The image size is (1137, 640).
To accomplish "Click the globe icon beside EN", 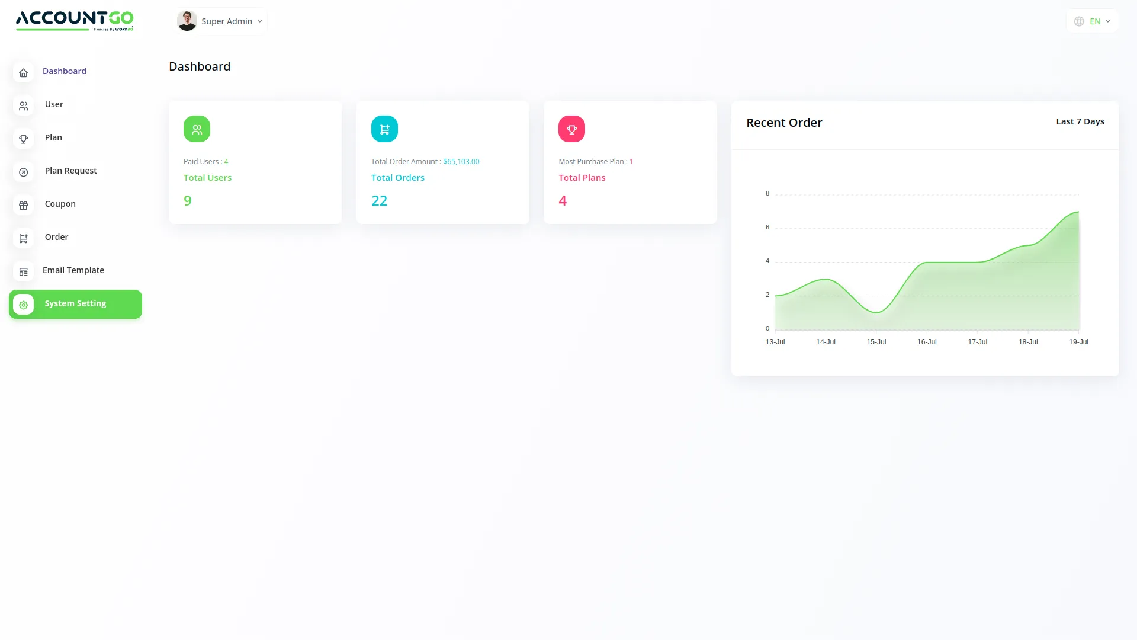I will (x=1079, y=21).
